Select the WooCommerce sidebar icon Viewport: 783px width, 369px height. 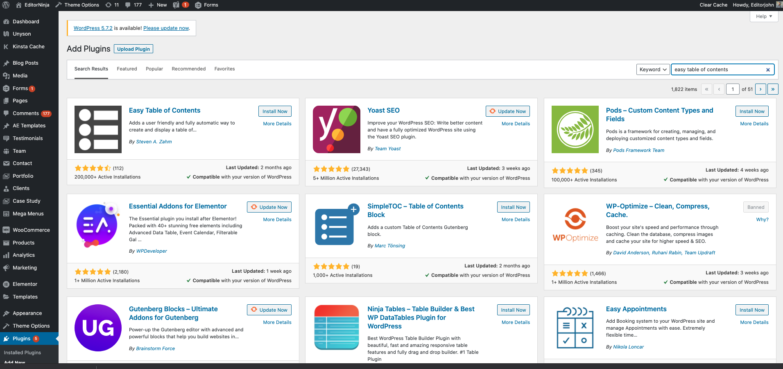point(6,230)
